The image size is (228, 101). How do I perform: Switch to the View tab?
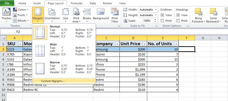click(x=122, y=3)
